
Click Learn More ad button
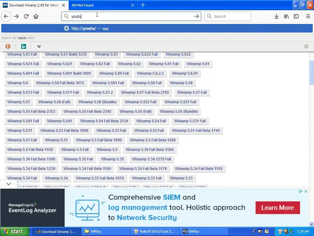click(278, 207)
